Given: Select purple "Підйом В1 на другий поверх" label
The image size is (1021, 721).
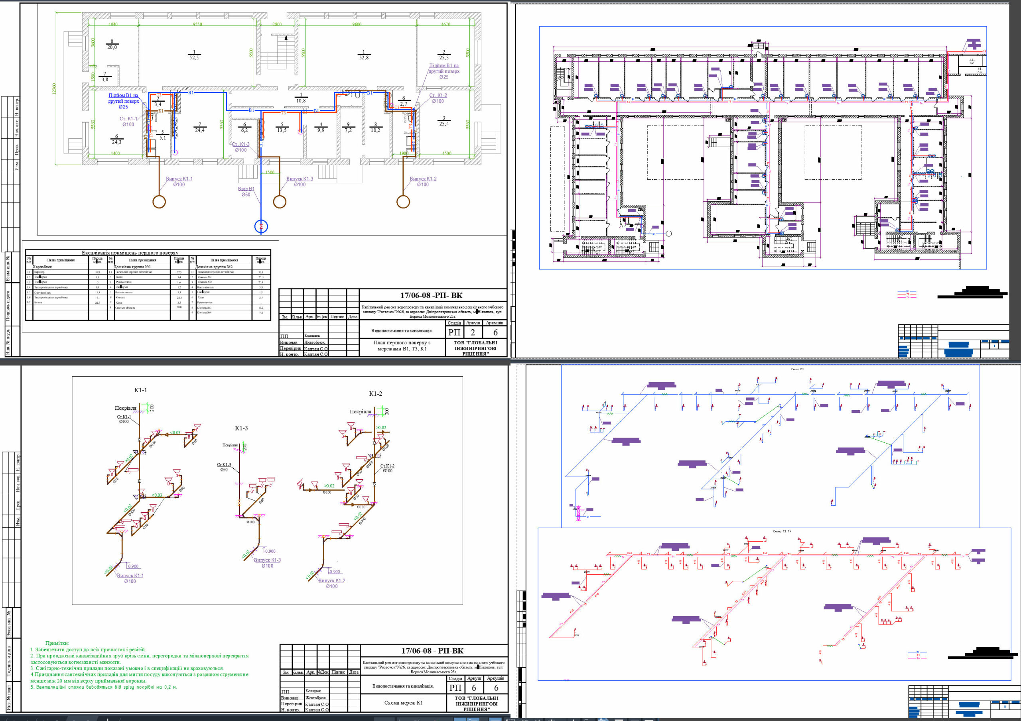Looking at the screenshot, I should pyautogui.click(x=444, y=71).
